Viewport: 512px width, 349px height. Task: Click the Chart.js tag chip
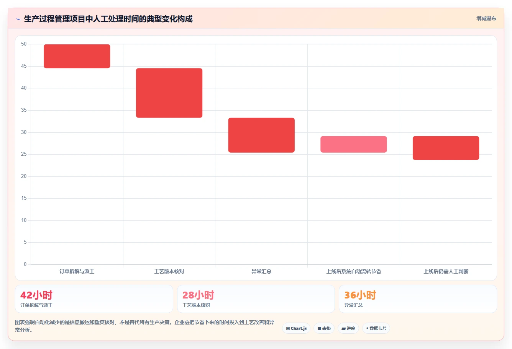(296, 328)
